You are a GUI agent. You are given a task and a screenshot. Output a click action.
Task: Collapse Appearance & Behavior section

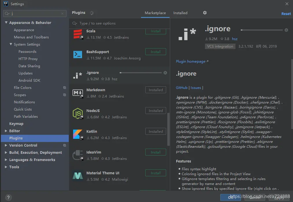click(6, 23)
